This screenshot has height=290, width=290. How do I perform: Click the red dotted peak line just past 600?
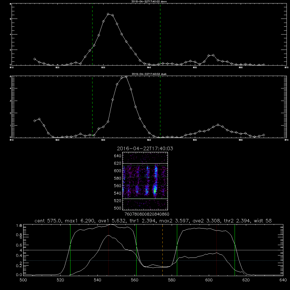216,250
